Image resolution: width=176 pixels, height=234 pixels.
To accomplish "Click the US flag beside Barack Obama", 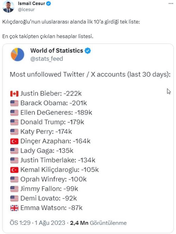I will click(14, 103).
